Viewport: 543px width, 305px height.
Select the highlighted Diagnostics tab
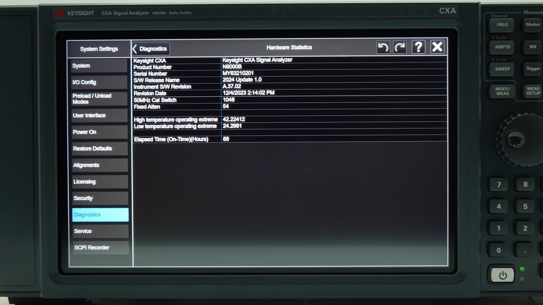click(100, 215)
